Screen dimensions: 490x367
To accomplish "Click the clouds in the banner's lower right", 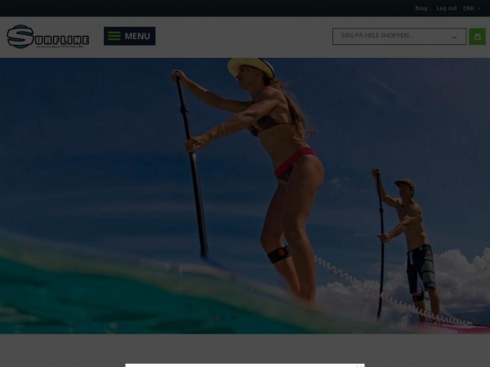I will point(461,281).
